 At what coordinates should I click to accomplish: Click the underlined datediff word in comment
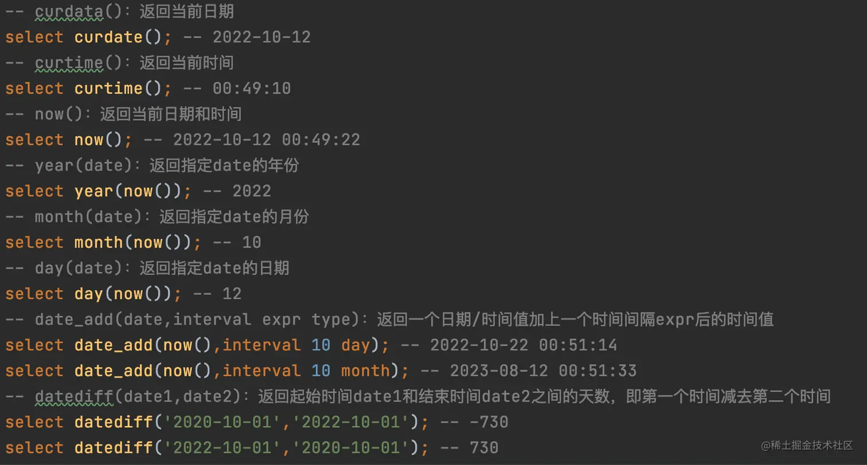click(74, 396)
